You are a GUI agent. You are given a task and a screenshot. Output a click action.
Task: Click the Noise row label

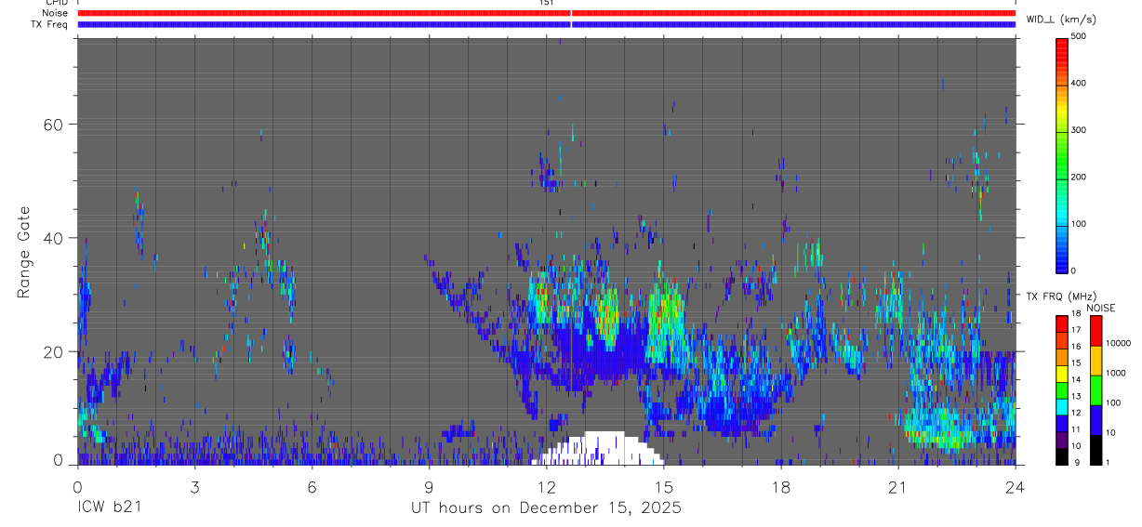tap(55, 13)
